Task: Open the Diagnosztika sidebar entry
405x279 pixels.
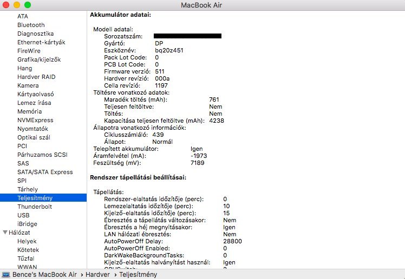Action: (x=36, y=34)
